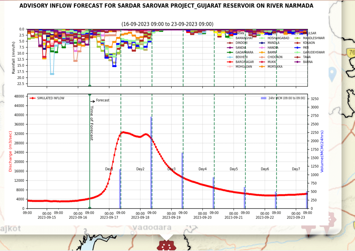The image size is (355, 251).
Task: Click the MORTAKKA legend marker
Action: pyautogui.click(x=263, y=66)
